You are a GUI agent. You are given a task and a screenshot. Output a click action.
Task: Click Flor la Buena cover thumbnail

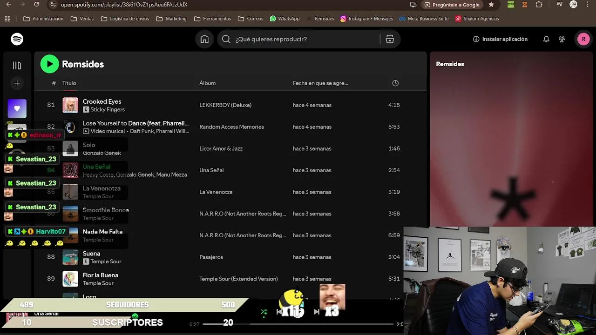(x=70, y=279)
